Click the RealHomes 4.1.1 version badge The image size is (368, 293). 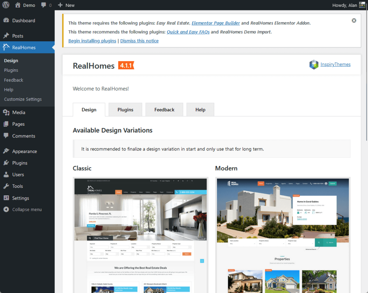tap(126, 65)
